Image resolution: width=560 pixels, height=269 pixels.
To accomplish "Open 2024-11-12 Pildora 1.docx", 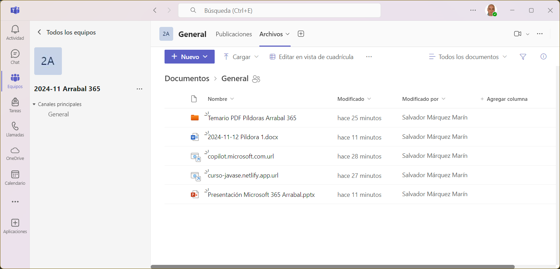I will [x=243, y=137].
